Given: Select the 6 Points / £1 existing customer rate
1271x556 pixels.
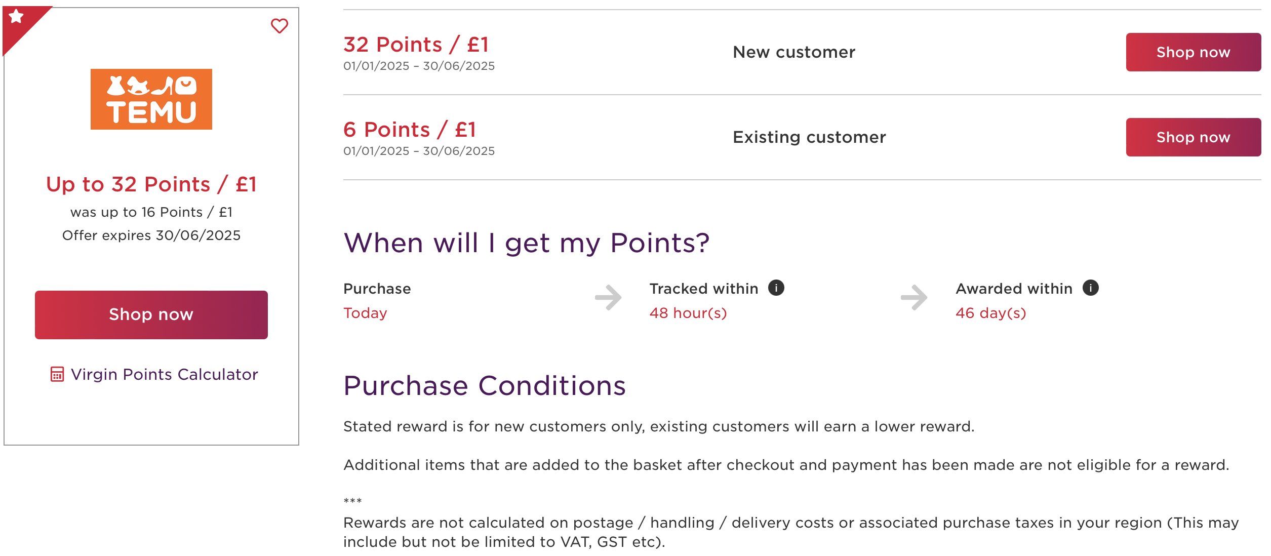Looking at the screenshot, I should 410,130.
